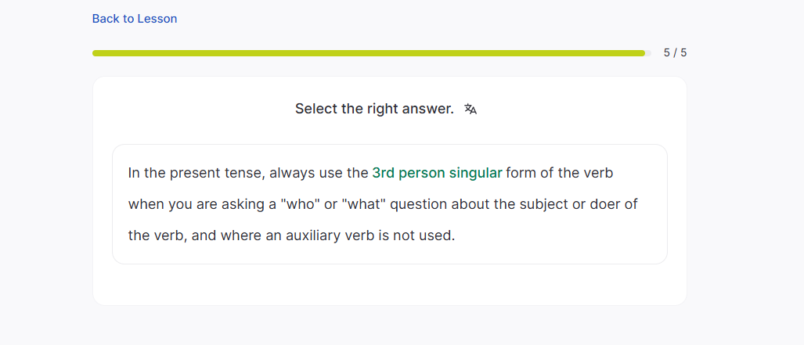This screenshot has width=804, height=345.
Task: Click the "Select the right answer." heading
Action: (x=374, y=109)
